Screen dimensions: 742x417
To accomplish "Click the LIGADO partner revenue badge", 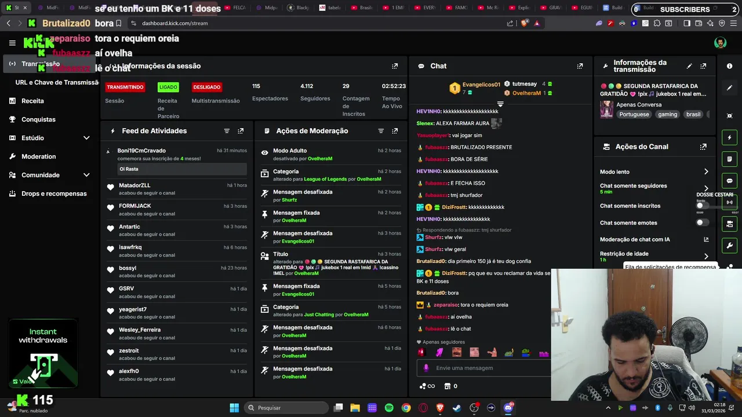I will tap(168, 87).
